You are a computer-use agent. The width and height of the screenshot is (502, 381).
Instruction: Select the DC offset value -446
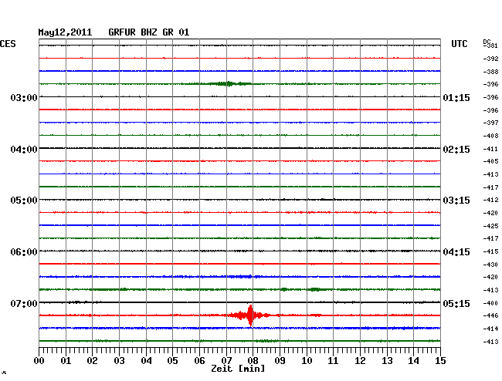click(x=490, y=315)
